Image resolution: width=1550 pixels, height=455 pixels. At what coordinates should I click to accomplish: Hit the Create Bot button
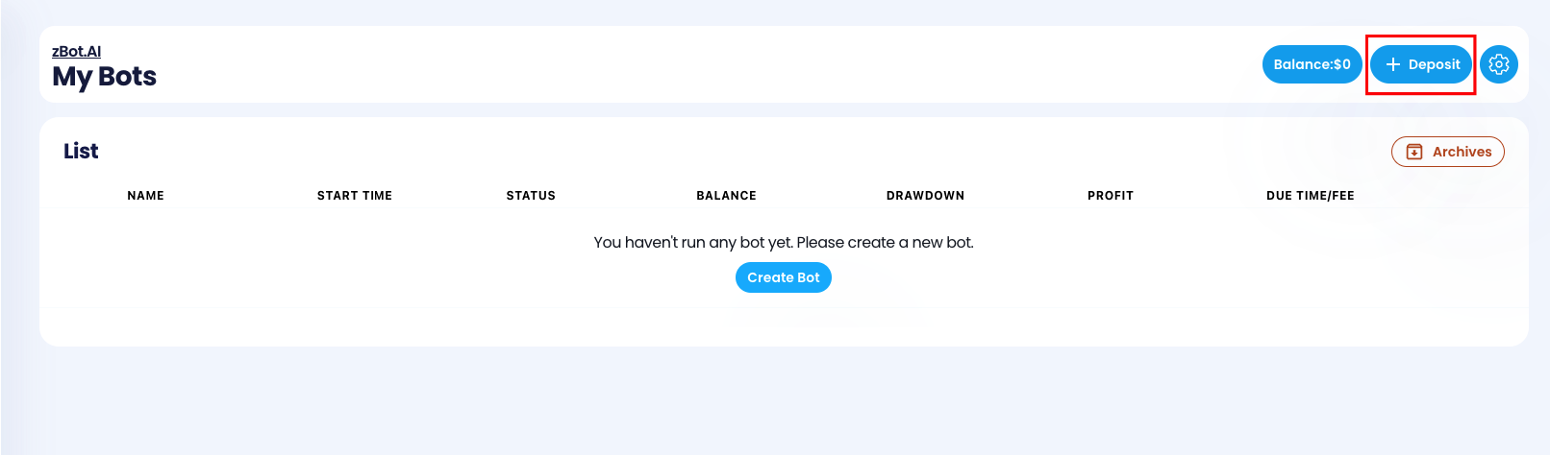tap(783, 277)
